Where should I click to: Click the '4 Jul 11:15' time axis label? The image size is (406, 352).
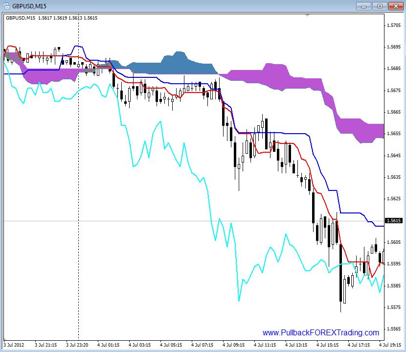coord(265,345)
